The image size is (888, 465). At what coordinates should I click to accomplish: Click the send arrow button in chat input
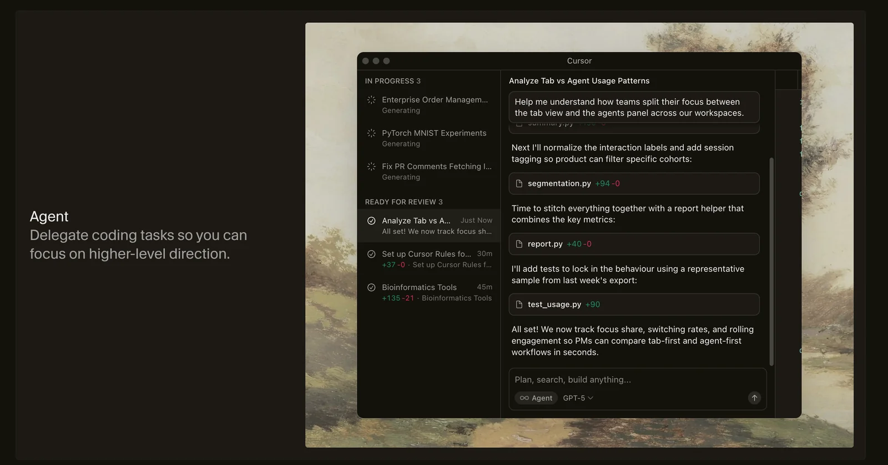point(754,398)
